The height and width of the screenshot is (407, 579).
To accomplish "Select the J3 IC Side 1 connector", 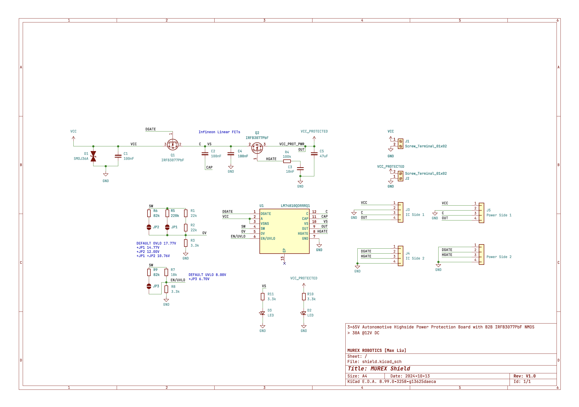I will tap(400, 212).
